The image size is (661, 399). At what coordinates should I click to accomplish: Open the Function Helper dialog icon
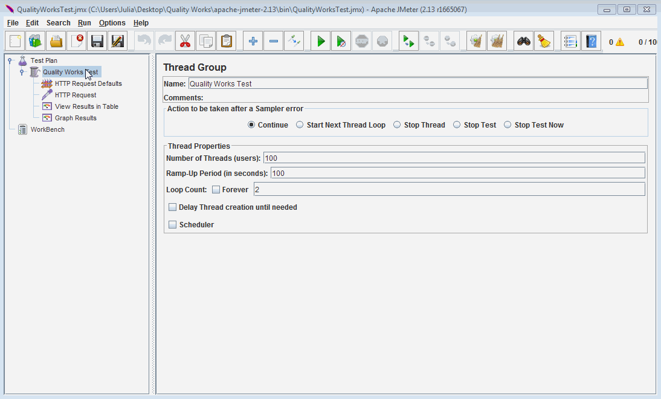click(x=570, y=41)
